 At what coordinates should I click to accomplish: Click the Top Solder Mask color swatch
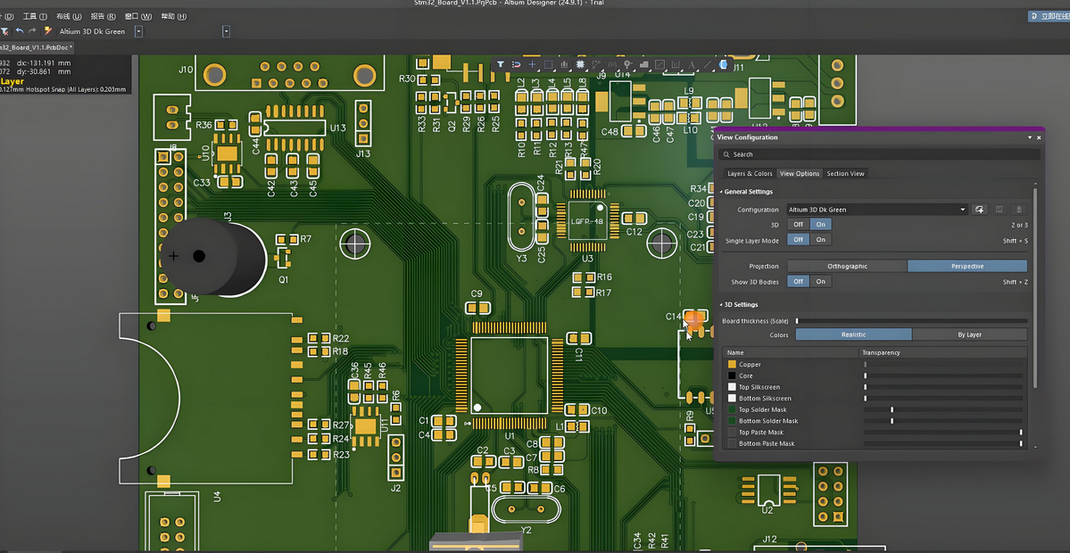(x=732, y=409)
